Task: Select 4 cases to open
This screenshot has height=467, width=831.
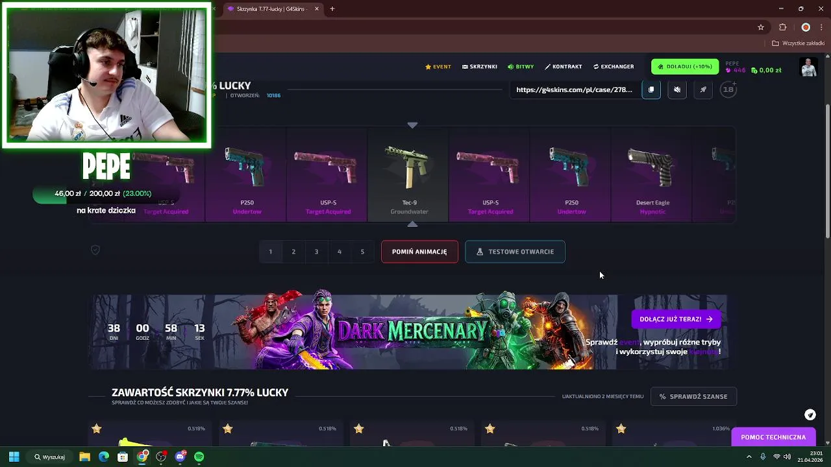Action: coord(339,252)
